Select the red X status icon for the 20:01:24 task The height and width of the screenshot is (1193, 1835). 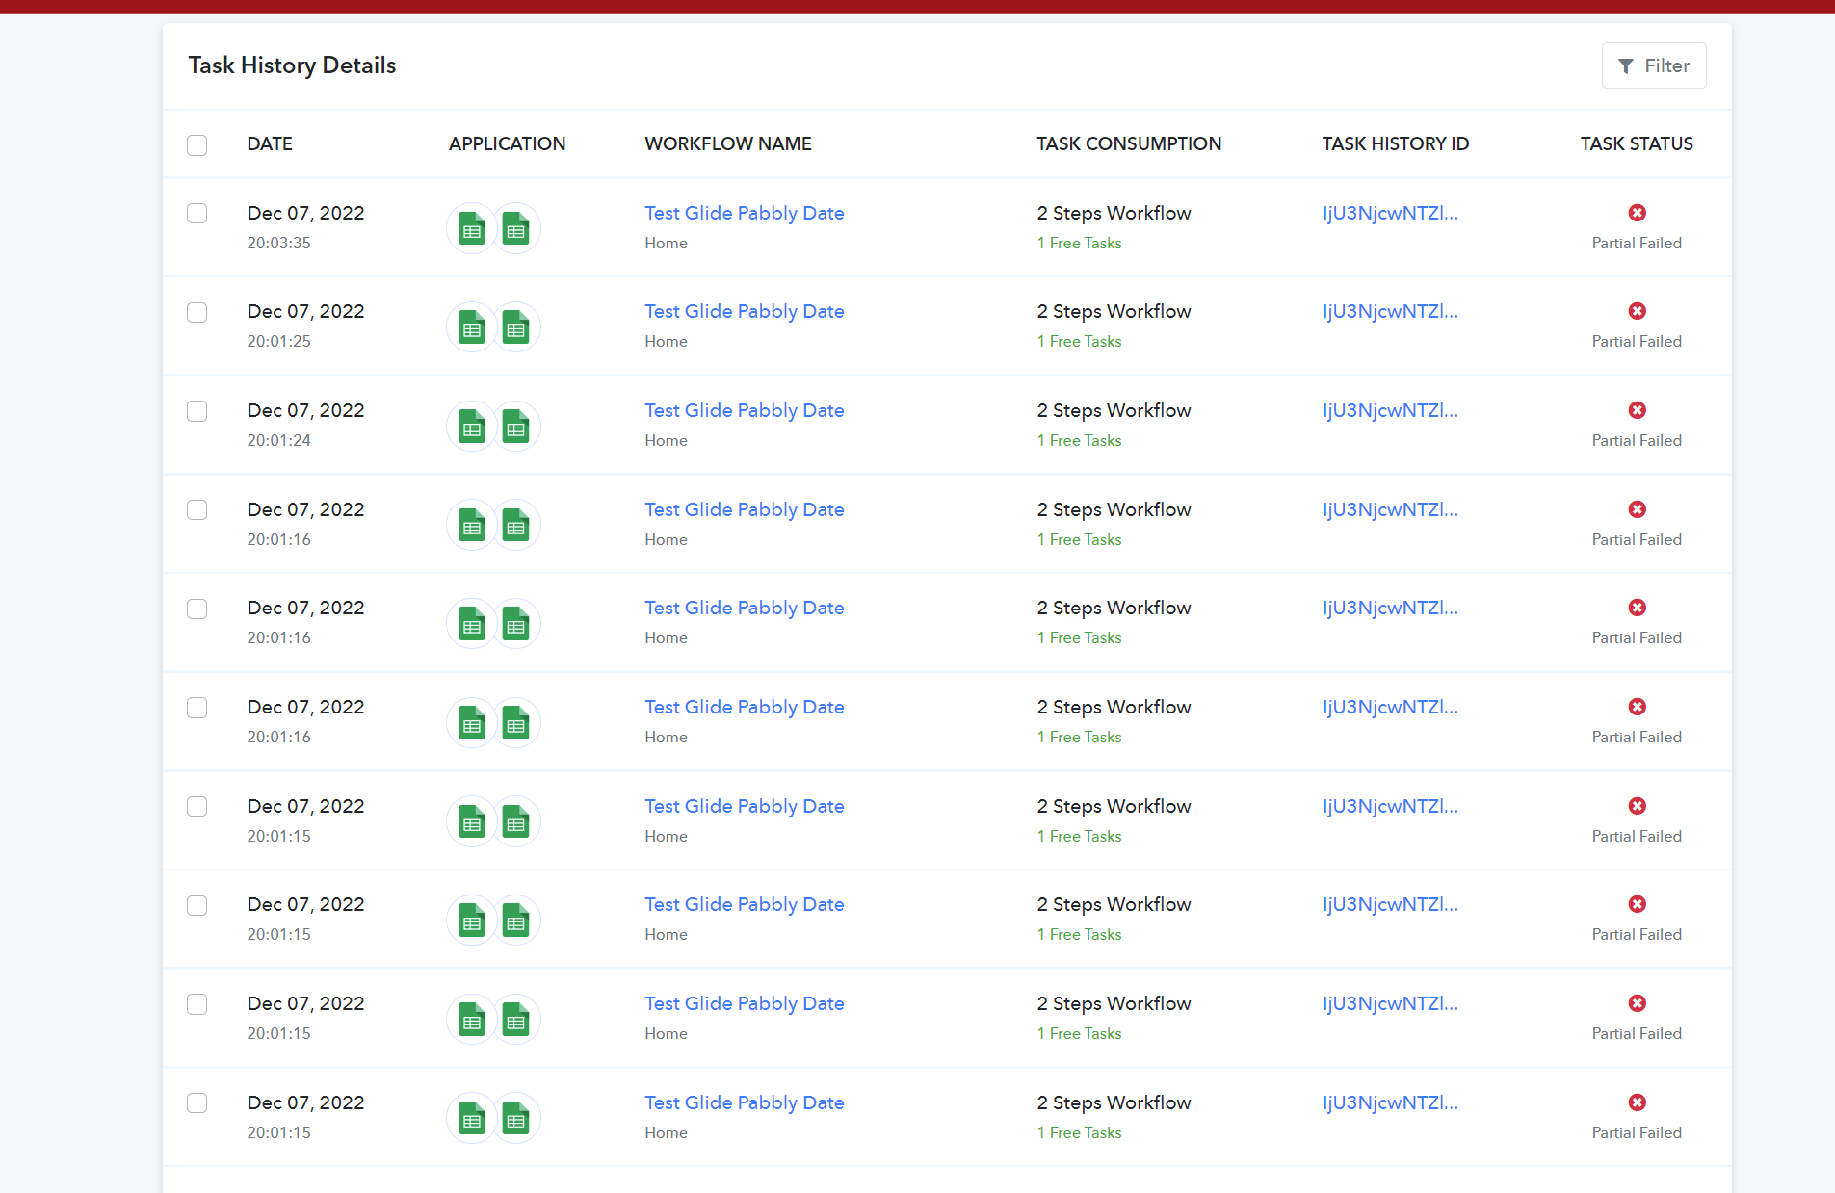pos(1637,410)
